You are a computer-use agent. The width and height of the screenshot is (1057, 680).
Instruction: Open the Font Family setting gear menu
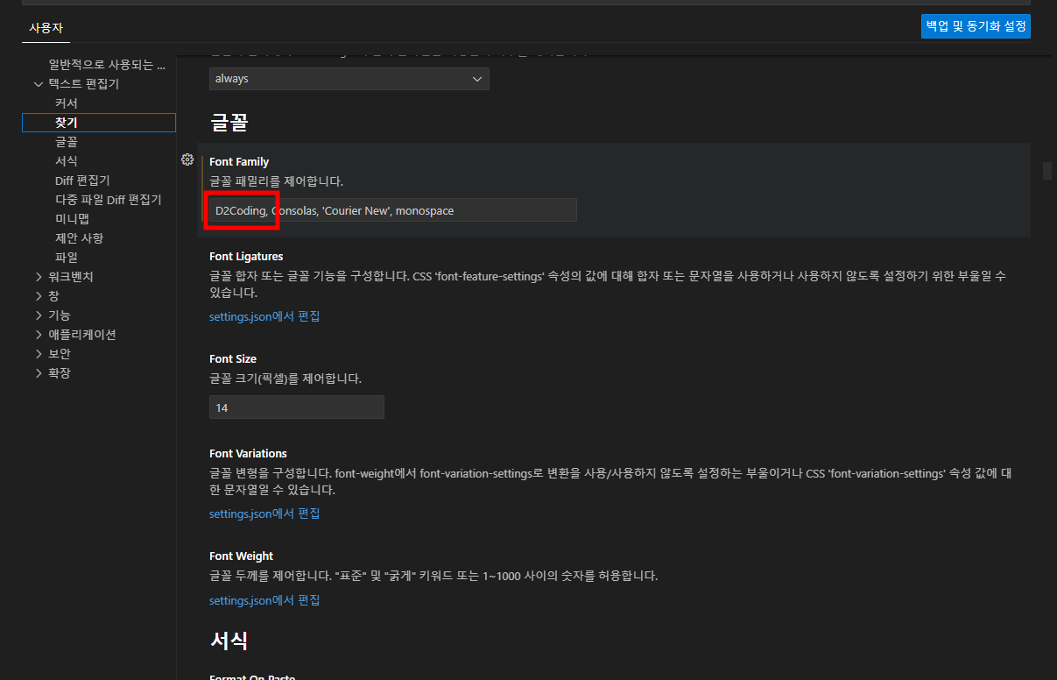point(187,159)
